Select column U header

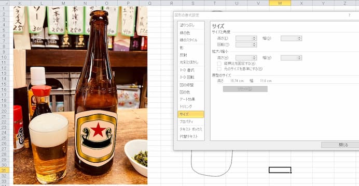point(237,3)
